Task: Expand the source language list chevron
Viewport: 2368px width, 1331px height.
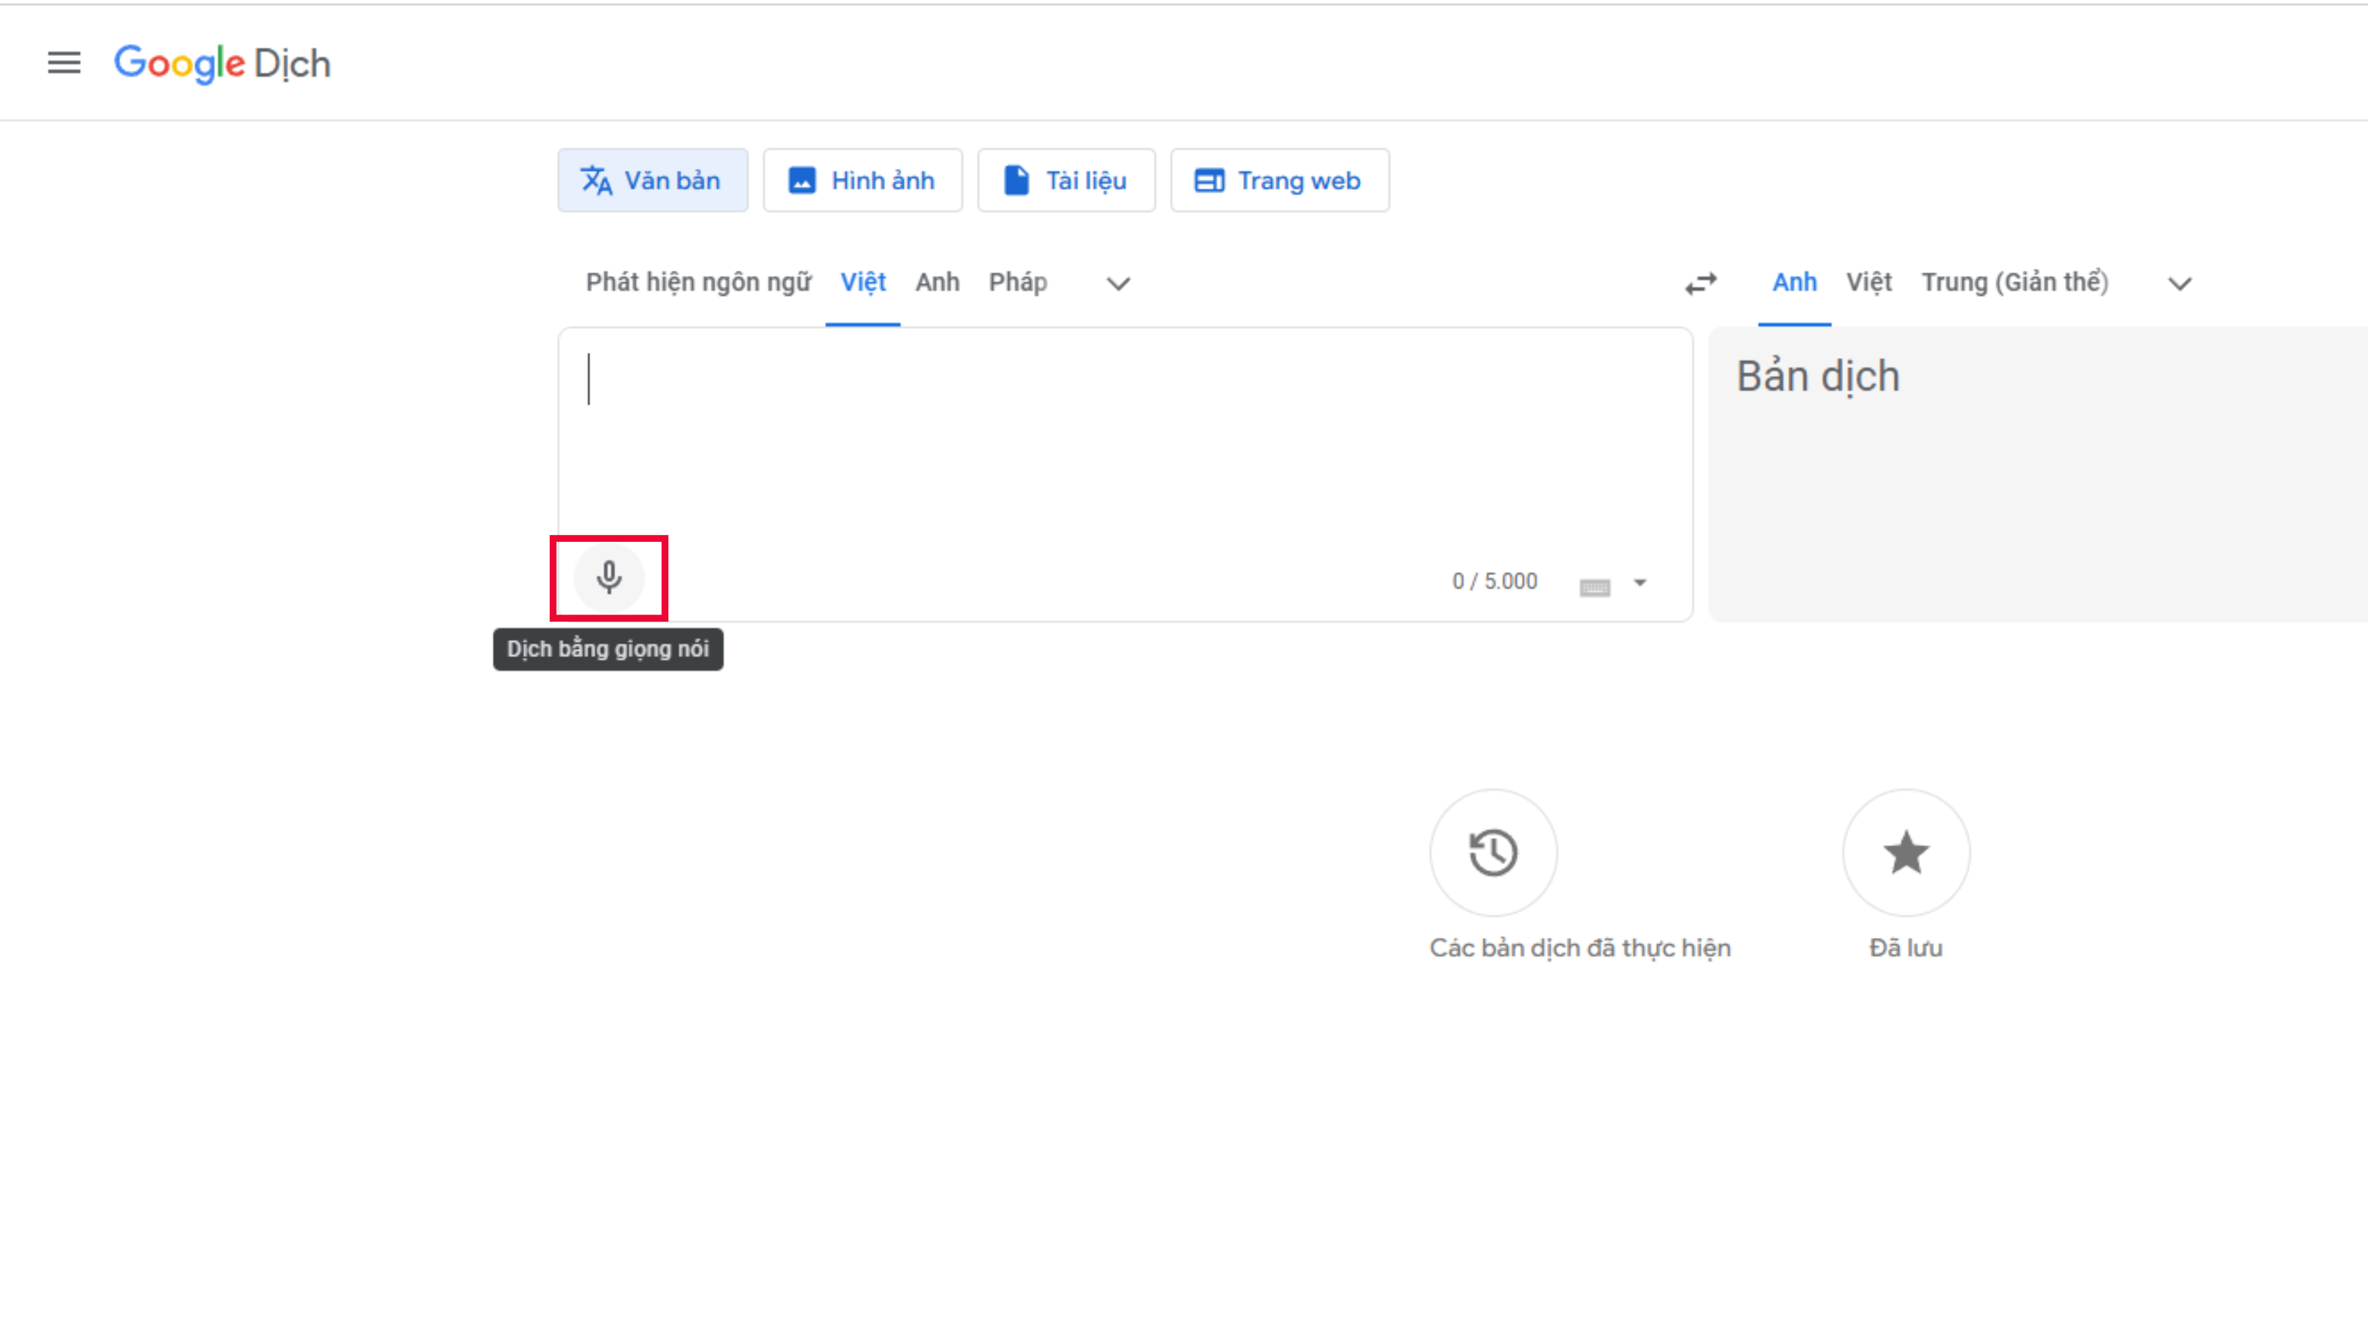Action: [x=1118, y=283]
